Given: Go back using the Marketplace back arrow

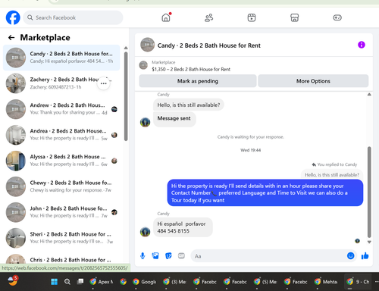Looking at the screenshot, I should tap(11, 38).
